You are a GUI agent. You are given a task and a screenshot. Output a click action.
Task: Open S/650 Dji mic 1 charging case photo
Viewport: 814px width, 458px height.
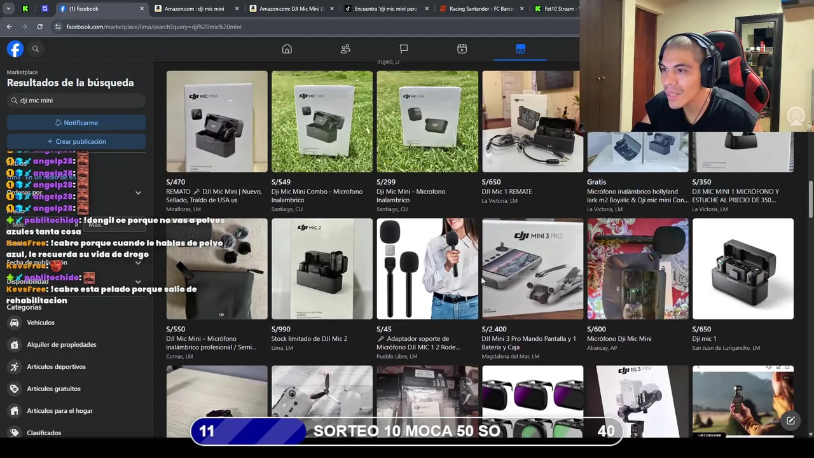tap(743, 269)
